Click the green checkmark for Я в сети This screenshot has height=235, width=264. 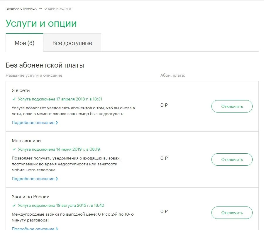point(14,99)
